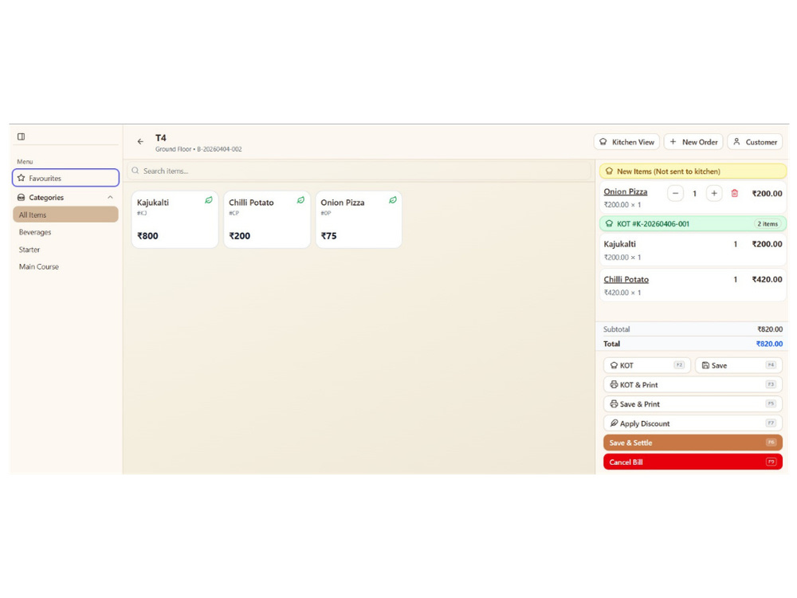
Task: Open Apply Discount
Action: point(693,423)
